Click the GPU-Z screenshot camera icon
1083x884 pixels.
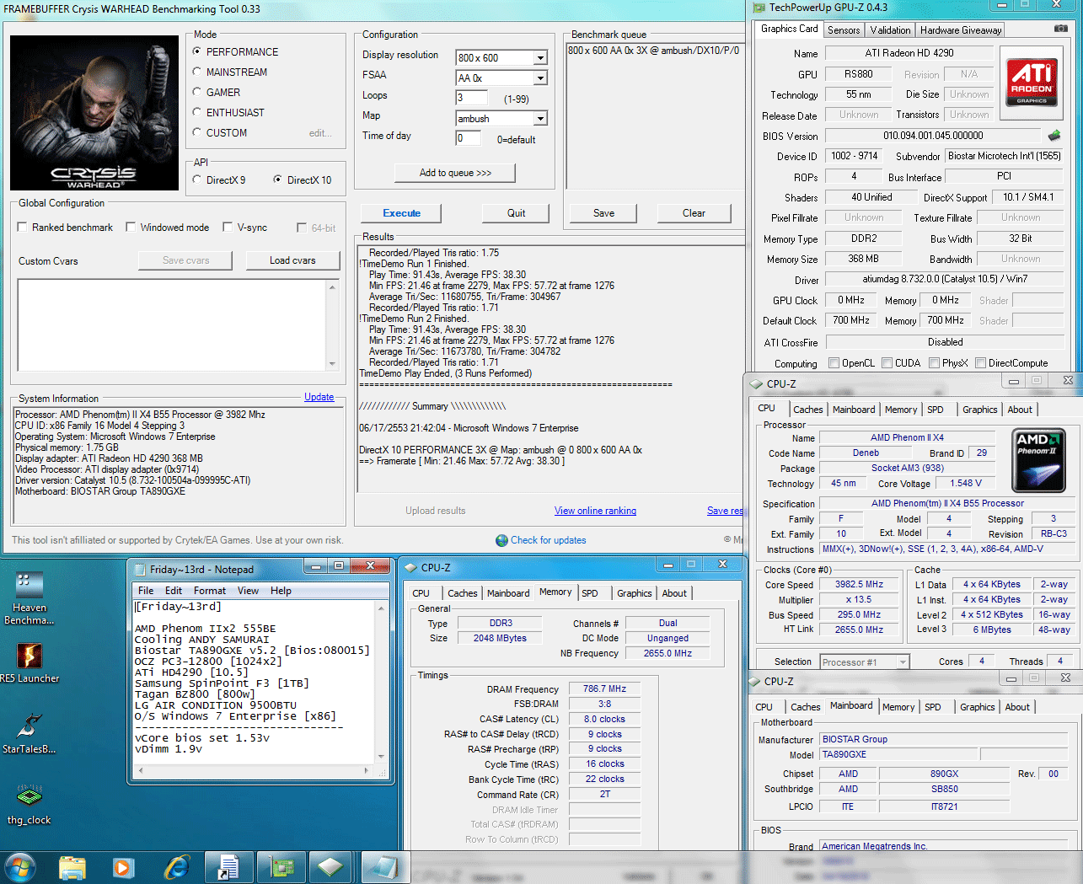1060,29
